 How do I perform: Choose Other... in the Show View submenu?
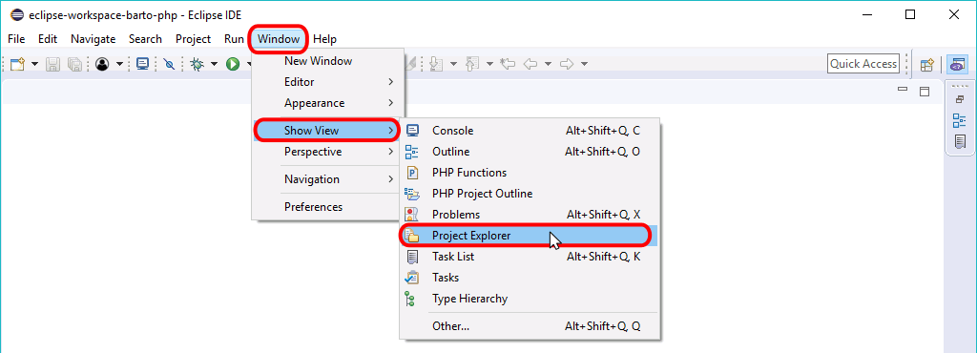[x=530, y=325]
